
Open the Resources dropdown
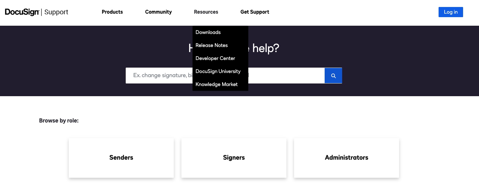[206, 12]
